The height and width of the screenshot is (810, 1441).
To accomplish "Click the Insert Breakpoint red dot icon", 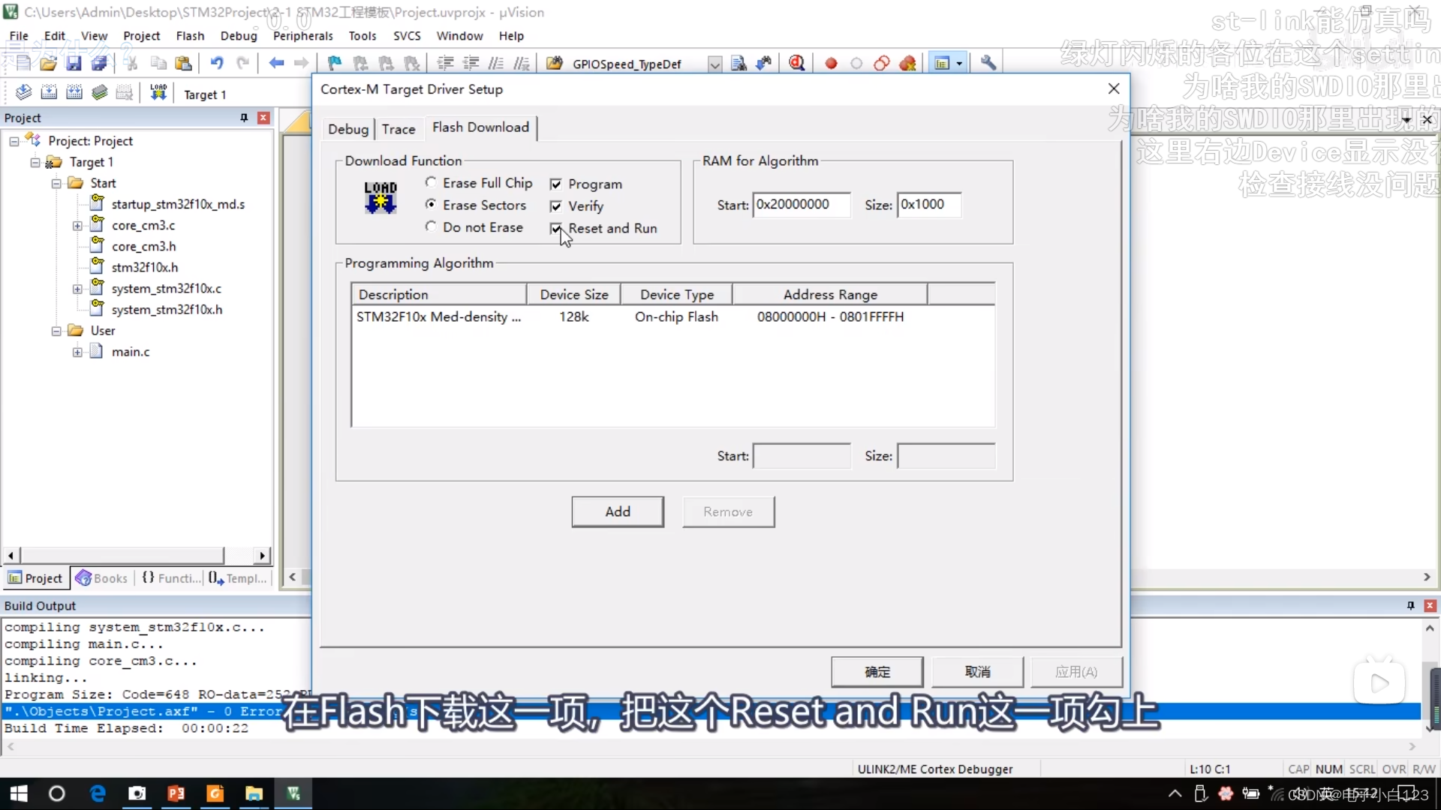I will click(831, 64).
